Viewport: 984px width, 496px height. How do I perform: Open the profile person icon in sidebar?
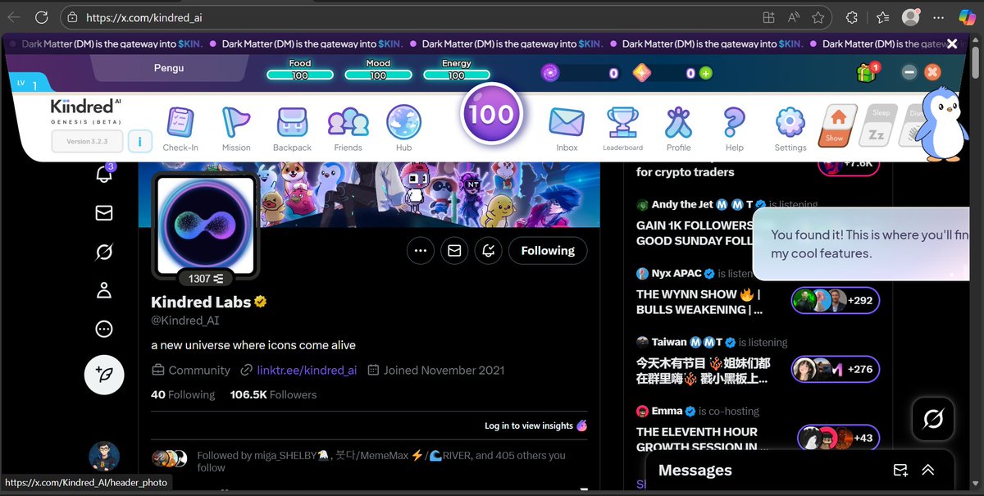click(x=104, y=290)
